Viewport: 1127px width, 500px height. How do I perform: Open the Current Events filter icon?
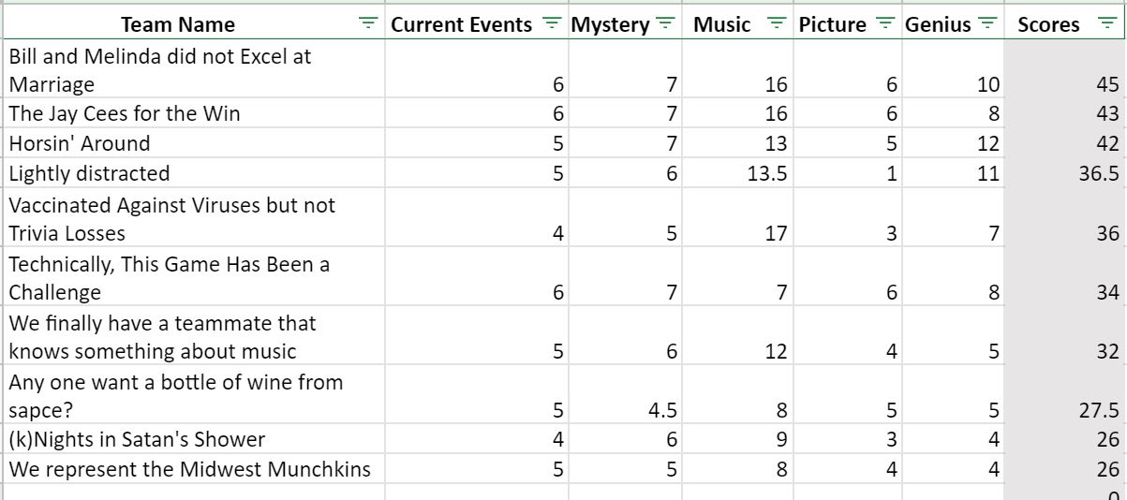(553, 23)
